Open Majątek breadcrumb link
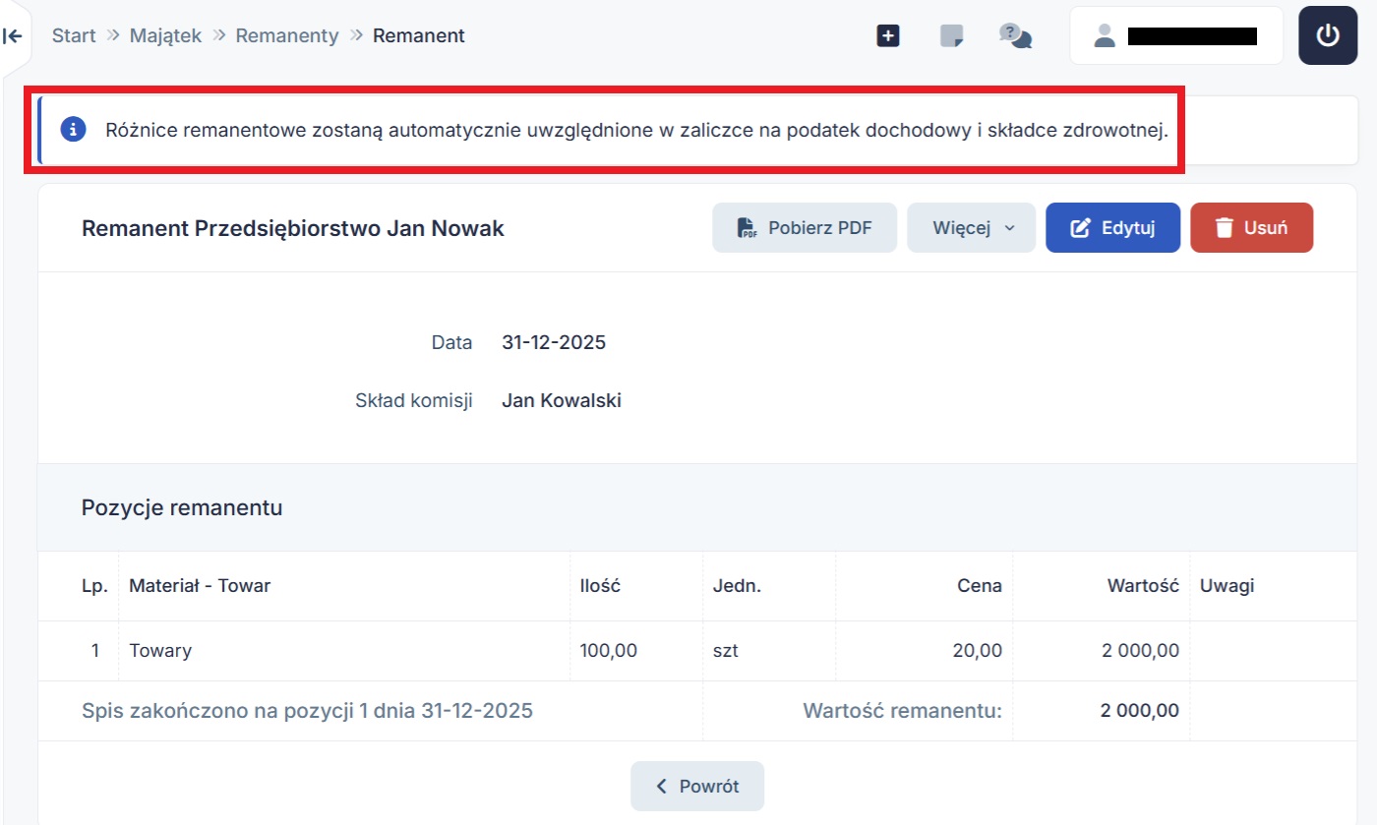This screenshot has width=1377, height=825. (165, 36)
